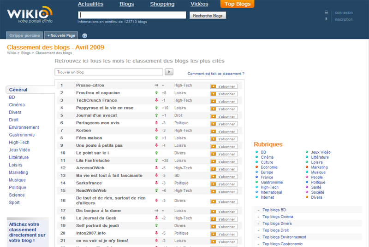Open the Blogs top menu
This screenshot has width=369, height=247.
(x=126, y=4)
